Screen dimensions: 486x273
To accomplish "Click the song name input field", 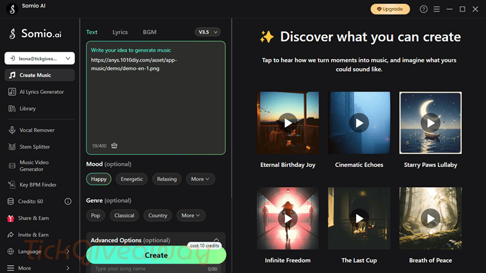I will click(x=157, y=269).
